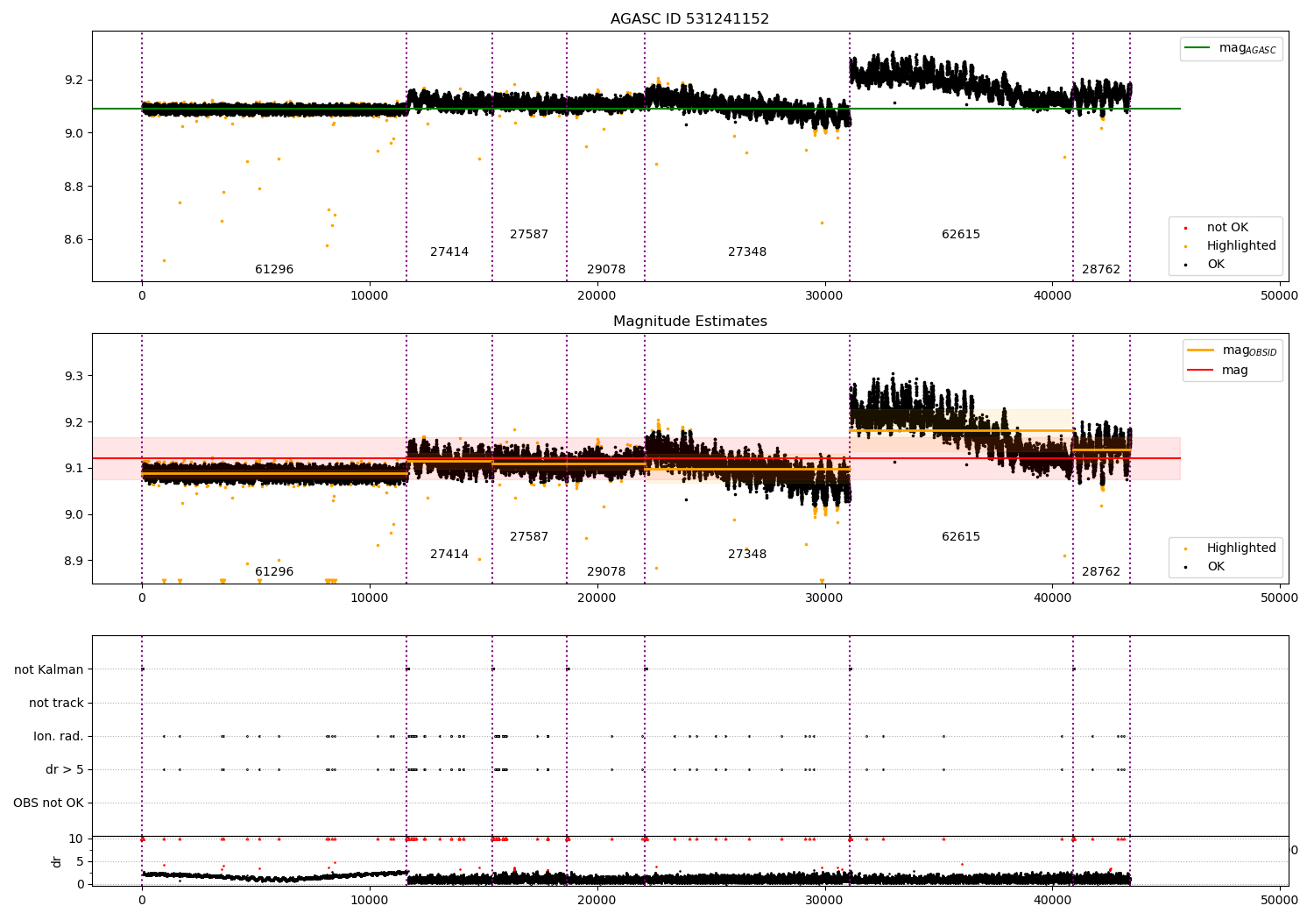Click obsid label 27414 in Magnitude Estimates plot
This screenshot has width=1314, height=920.
pyautogui.click(x=449, y=555)
